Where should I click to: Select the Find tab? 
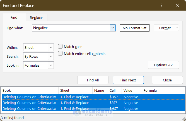pos(14,18)
